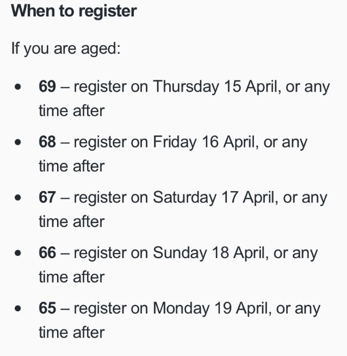Click the "Thursday 15 April" date text
Screen dimensions: 347x356
pyautogui.click(x=215, y=87)
